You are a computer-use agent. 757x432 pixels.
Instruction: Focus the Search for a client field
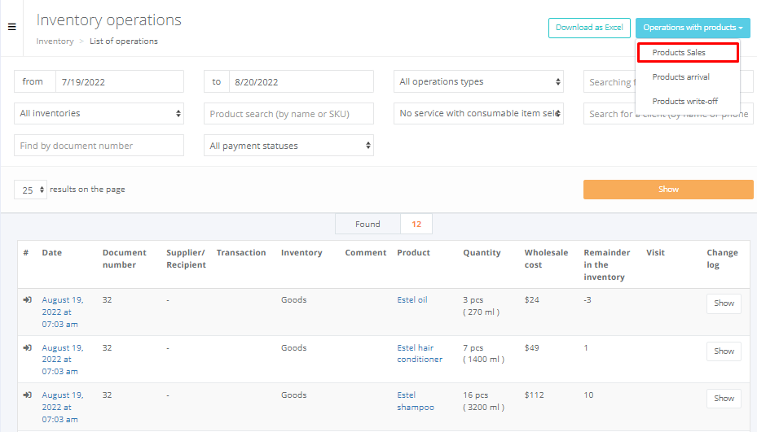[x=668, y=114]
